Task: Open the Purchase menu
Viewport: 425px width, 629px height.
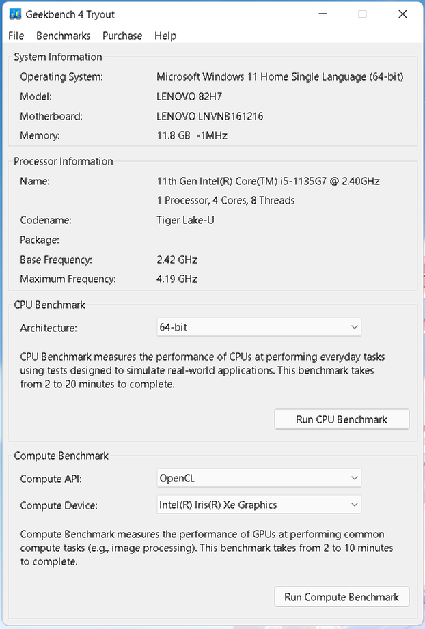Action: pyautogui.click(x=122, y=36)
